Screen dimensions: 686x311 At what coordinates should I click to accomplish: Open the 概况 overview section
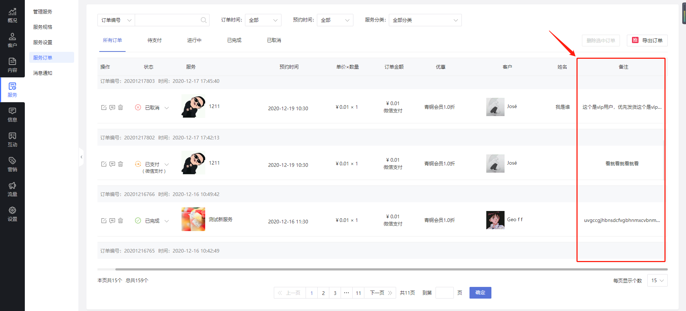(12, 16)
